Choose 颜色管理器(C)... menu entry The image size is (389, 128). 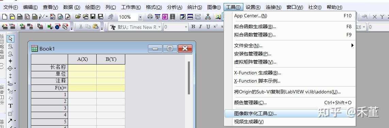290,103
